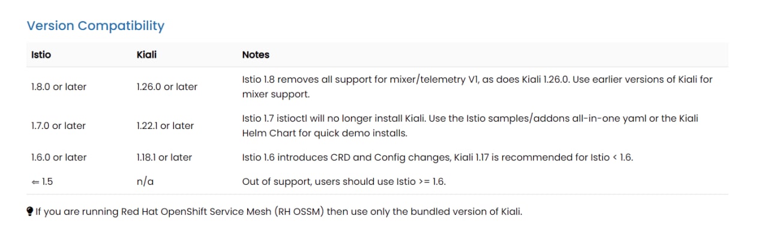Screen dimensions: 768x228
Task: Select the <= 1.5 Istio cell
Action: point(42,181)
